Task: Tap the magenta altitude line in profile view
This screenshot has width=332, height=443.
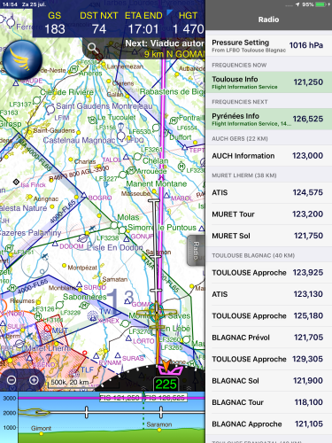Action: pyautogui.click(x=112, y=398)
